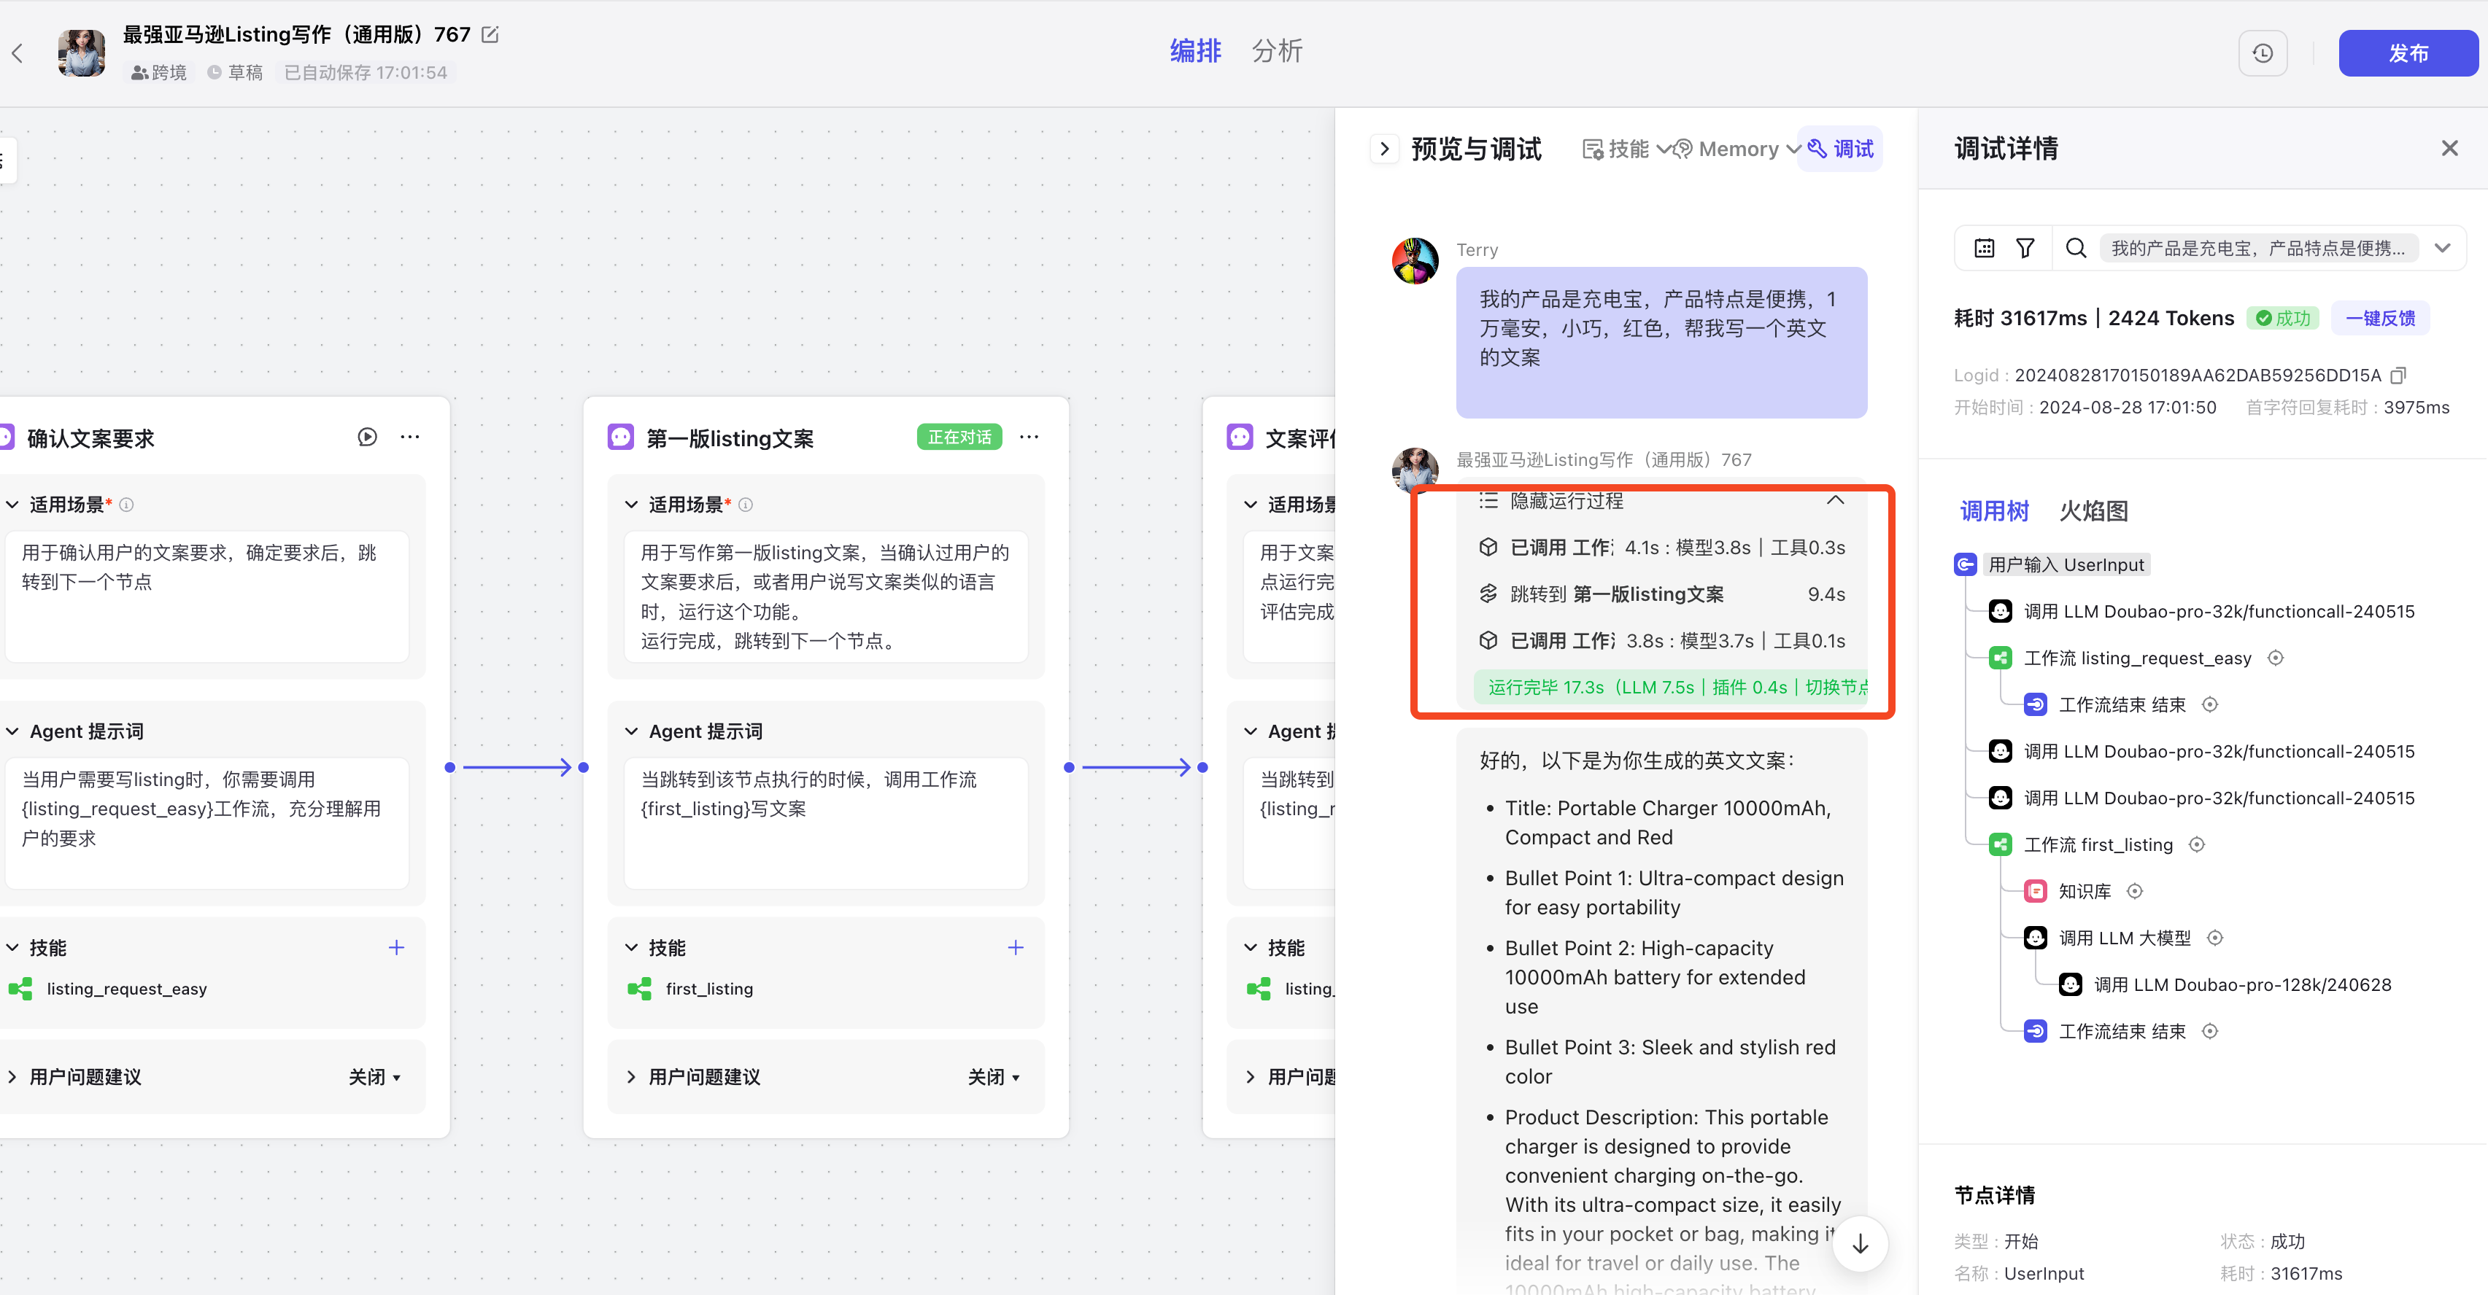This screenshot has width=2488, height=1295.
Task: Open more options for 第一版listing文案 node
Action: pyautogui.click(x=1029, y=437)
